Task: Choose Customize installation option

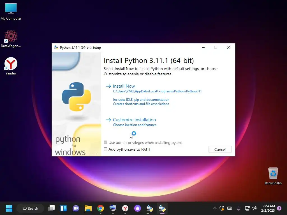Action: (x=134, y=120)
